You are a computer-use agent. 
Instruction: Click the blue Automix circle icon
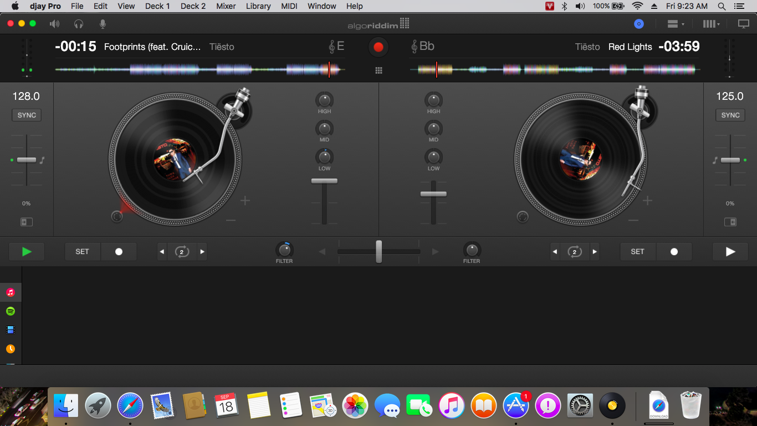[639, 24]
